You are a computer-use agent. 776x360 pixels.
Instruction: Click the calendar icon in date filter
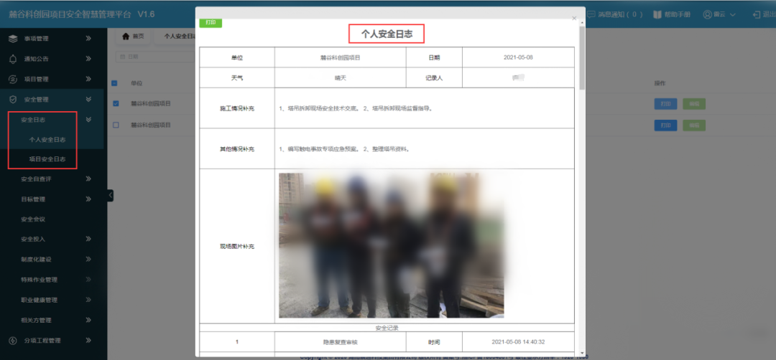122,57
